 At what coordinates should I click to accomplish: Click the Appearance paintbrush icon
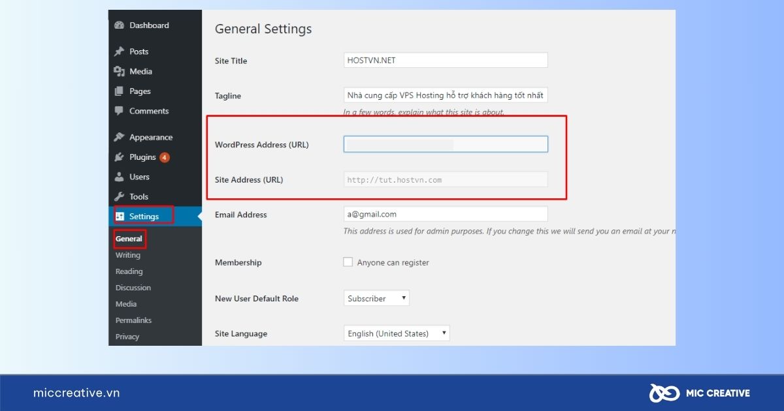tap(119, 137)
